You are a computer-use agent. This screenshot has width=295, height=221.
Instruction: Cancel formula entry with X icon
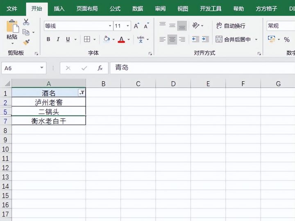coord(68,68)
